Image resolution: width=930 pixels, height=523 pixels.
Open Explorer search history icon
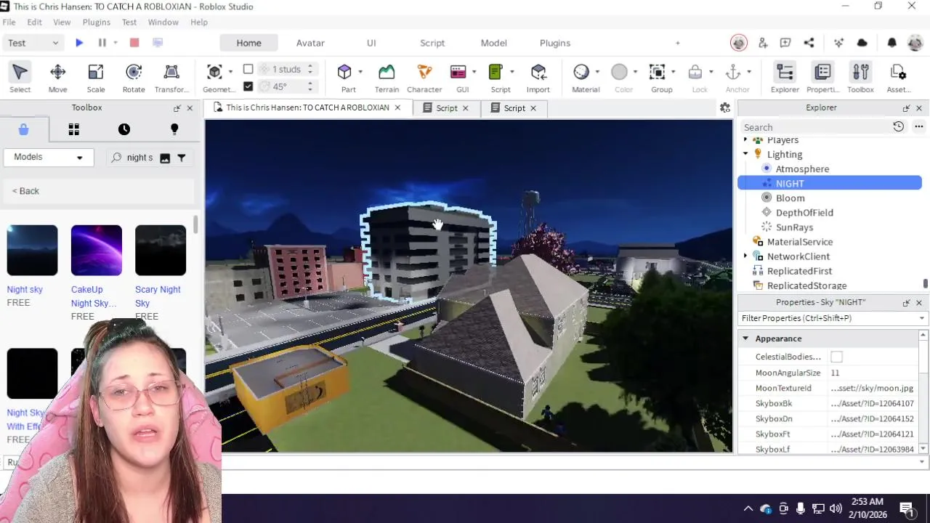(899, 126)
